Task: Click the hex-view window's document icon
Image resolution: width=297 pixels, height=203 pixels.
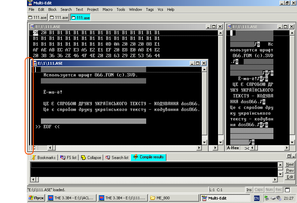Action: [32, 27]
